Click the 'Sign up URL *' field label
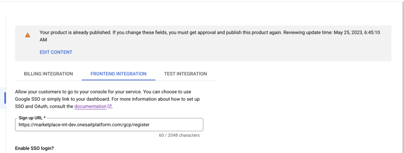Image resolution: width=404 pixels, height=153 pixels. click(x=32, y=118)
